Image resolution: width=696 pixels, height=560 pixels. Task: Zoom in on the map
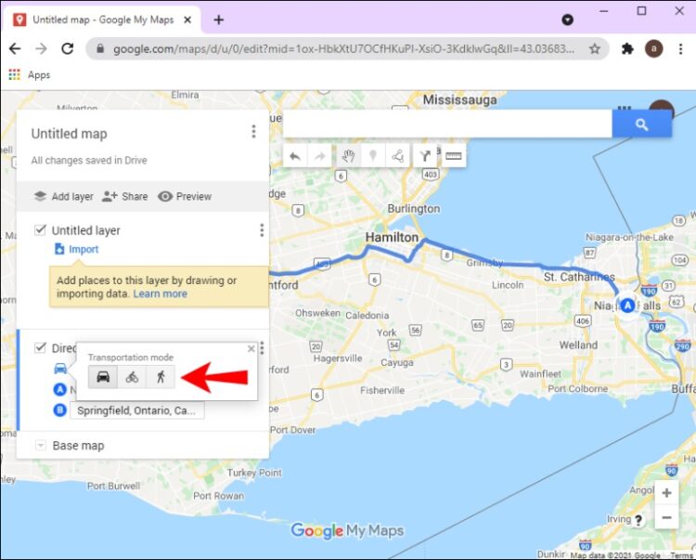click(666, 493)
